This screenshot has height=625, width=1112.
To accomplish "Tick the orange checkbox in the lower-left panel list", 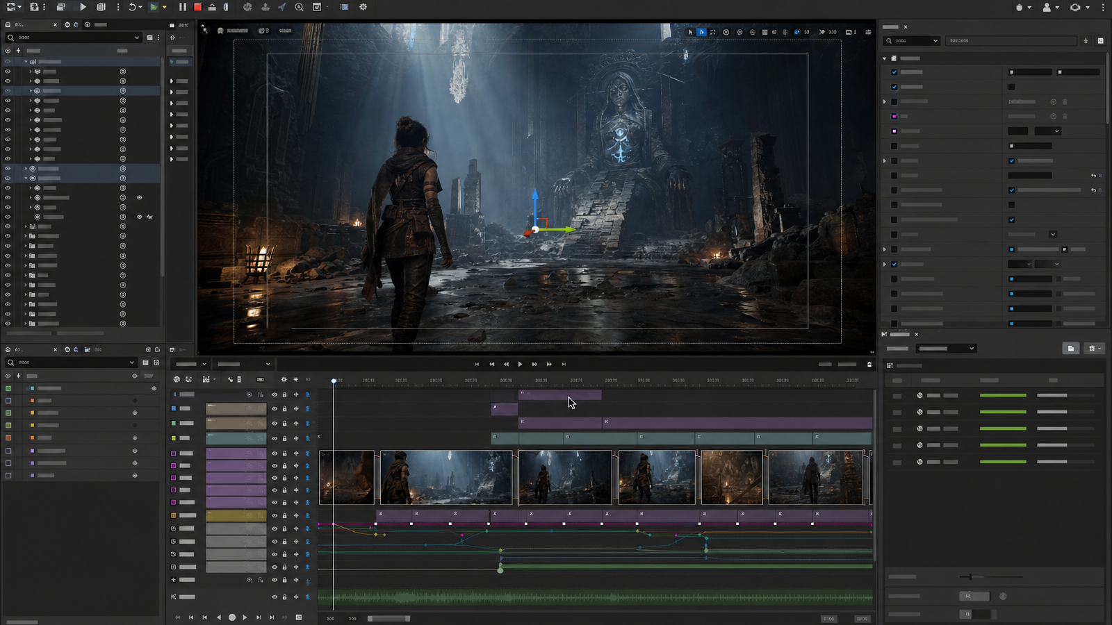I will click(x=8, y=438).
